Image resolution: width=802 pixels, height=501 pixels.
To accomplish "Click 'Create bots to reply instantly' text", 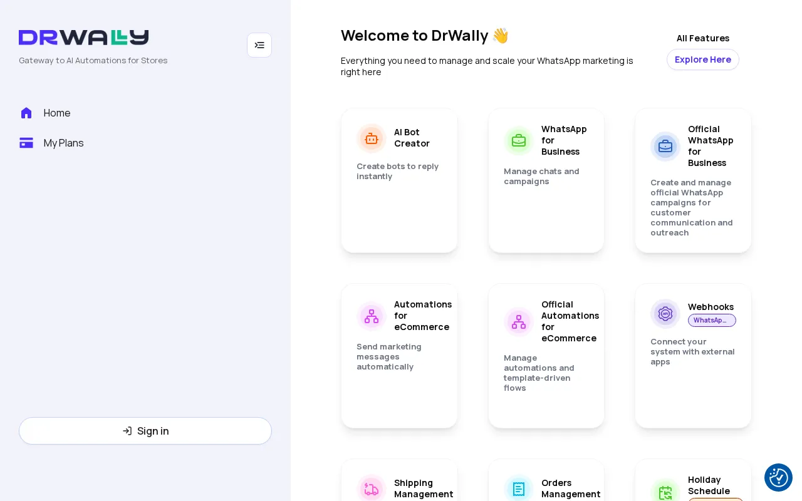I will click(398, 171).
